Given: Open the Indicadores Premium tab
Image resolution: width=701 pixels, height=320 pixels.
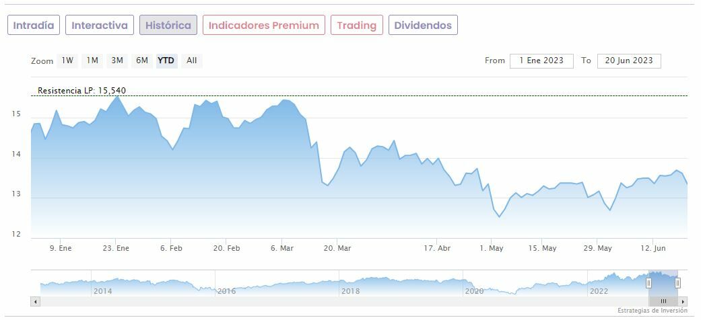Looking at the screenshot, I should 263,26.
